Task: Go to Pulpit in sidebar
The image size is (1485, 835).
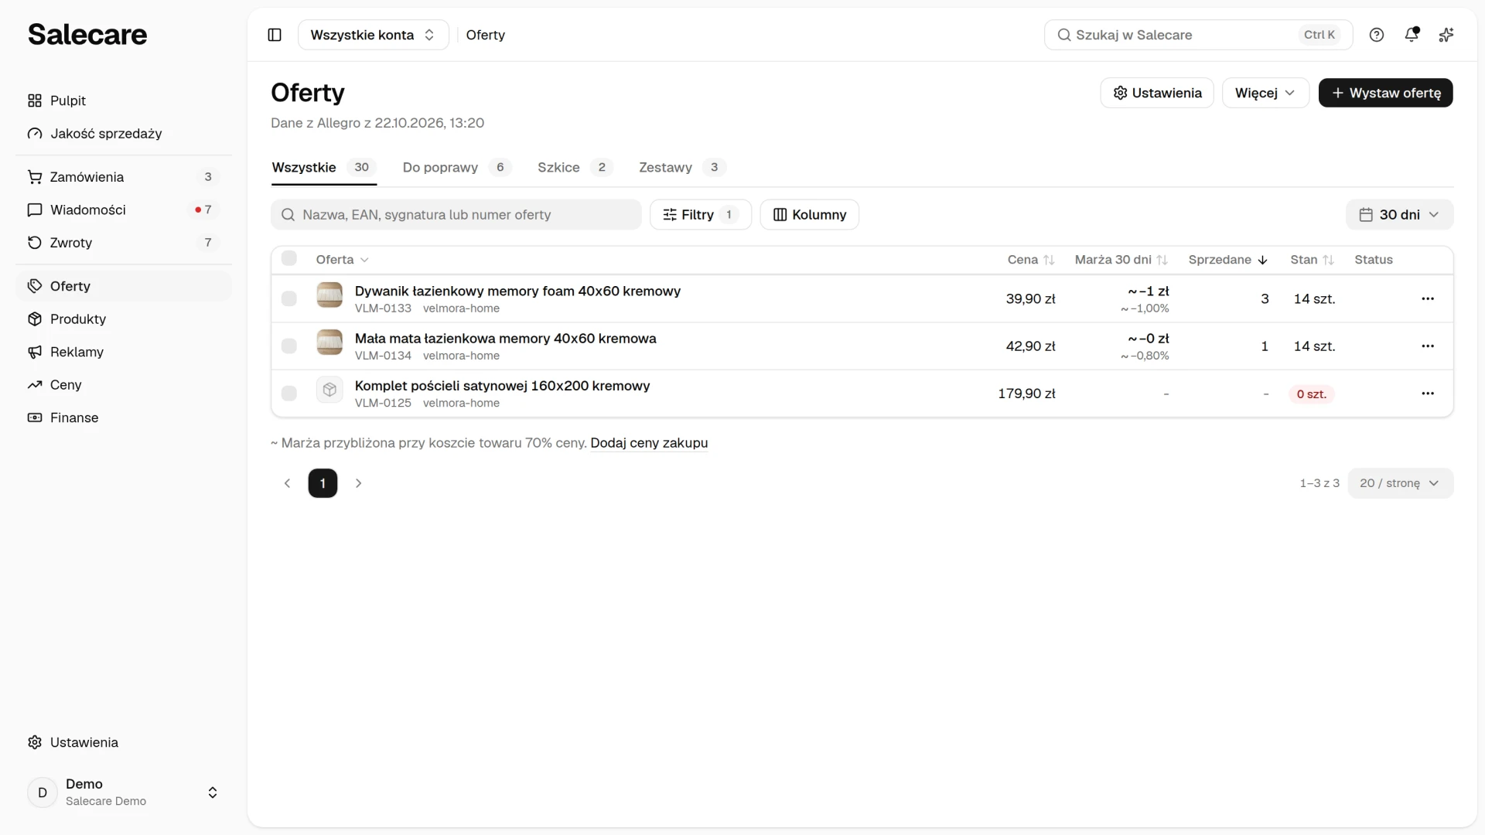Action: pyautogui.click(x=124, y=101)
